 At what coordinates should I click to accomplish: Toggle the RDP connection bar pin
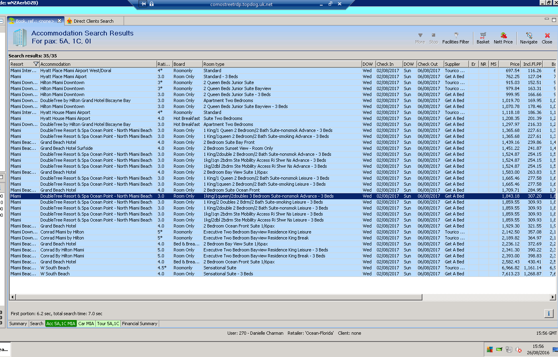(144, 4)
